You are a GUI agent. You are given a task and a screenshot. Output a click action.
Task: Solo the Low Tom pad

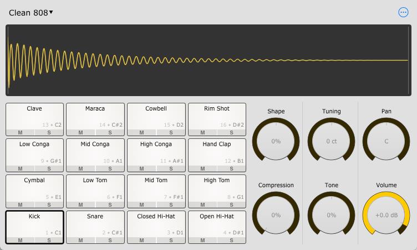110,204
